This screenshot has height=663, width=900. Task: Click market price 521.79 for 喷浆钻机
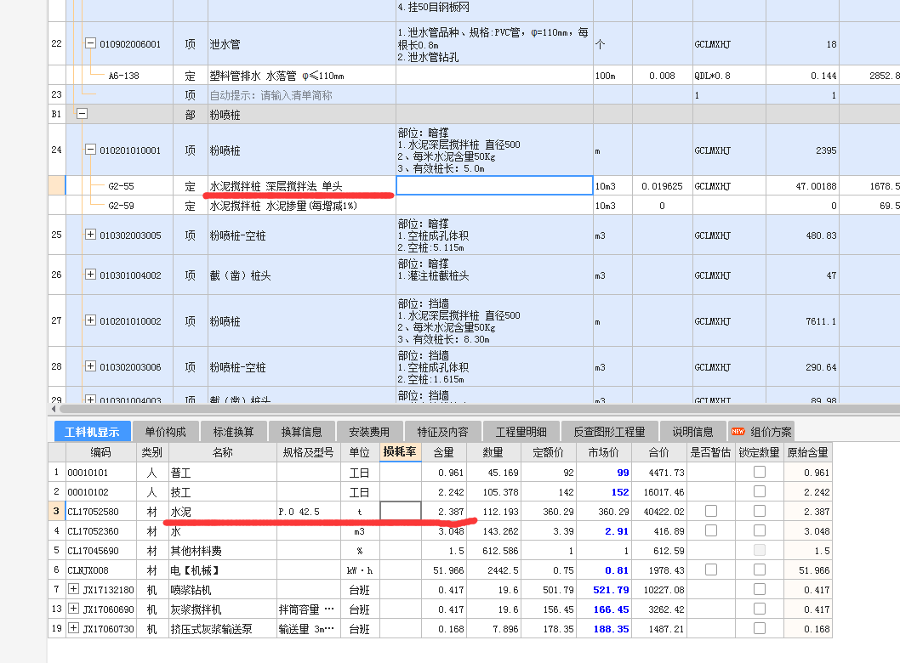point(612,589)
